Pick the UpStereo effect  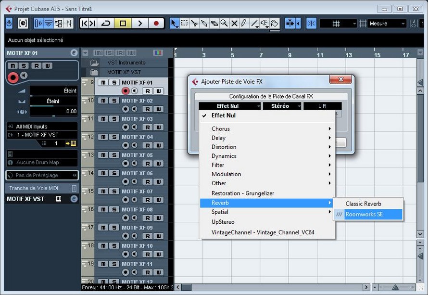(x=223, y=222)
